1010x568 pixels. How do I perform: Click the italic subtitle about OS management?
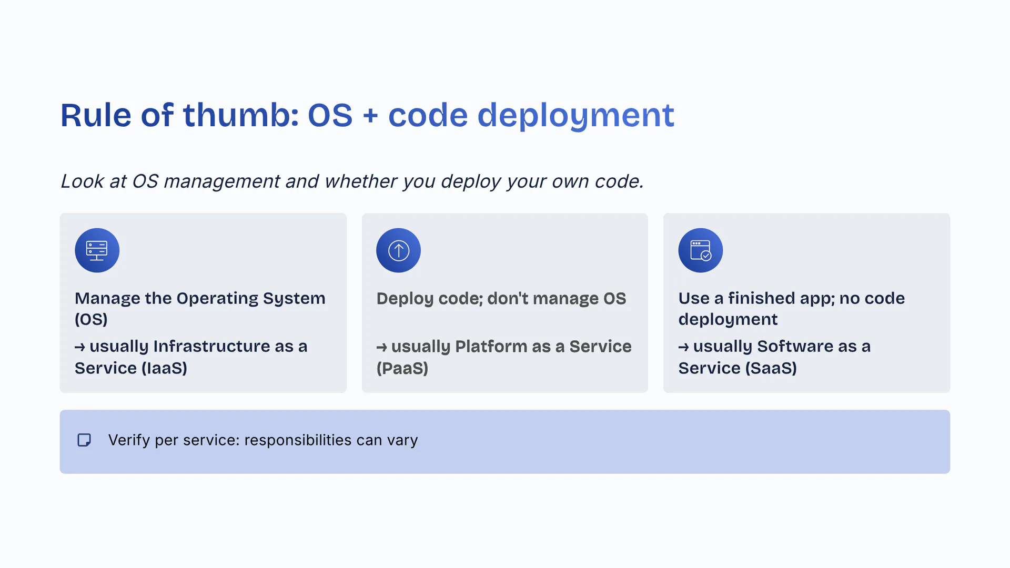point(352,181)
